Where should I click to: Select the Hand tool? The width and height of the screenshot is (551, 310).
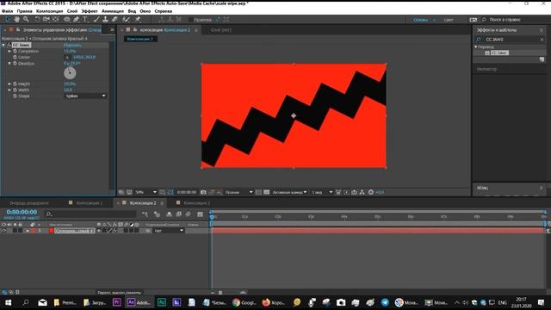pos(17,19)
